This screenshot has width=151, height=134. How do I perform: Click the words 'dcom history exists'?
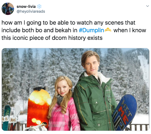coord(77,38)
